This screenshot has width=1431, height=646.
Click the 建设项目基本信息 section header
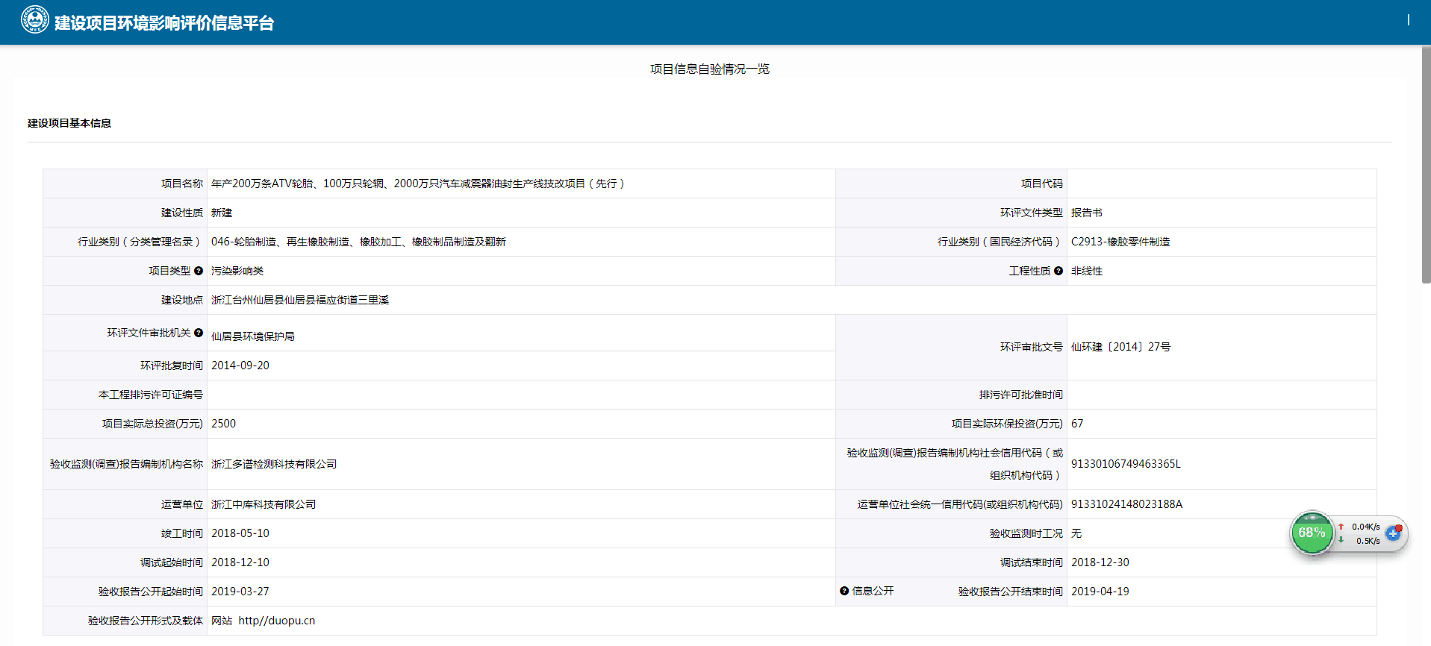[x=69, y=123]
